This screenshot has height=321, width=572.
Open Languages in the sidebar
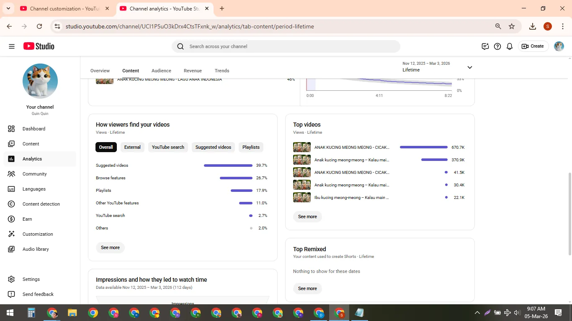40,189
